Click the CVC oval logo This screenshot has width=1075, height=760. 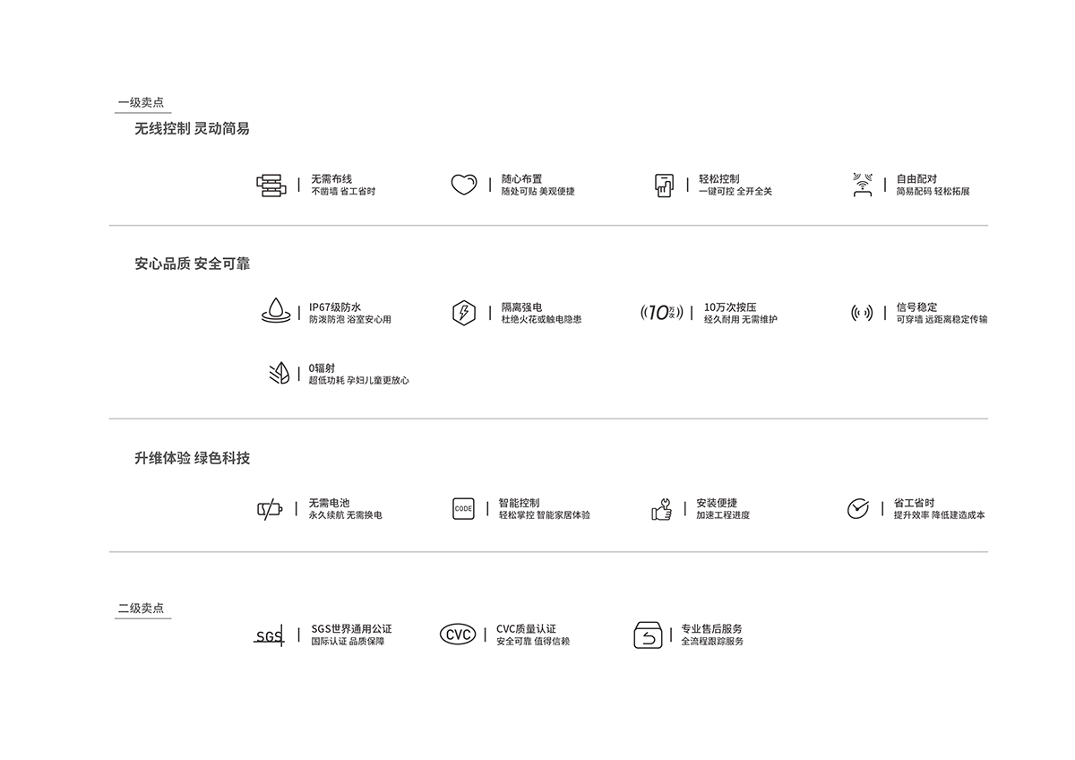click(458, 634)
